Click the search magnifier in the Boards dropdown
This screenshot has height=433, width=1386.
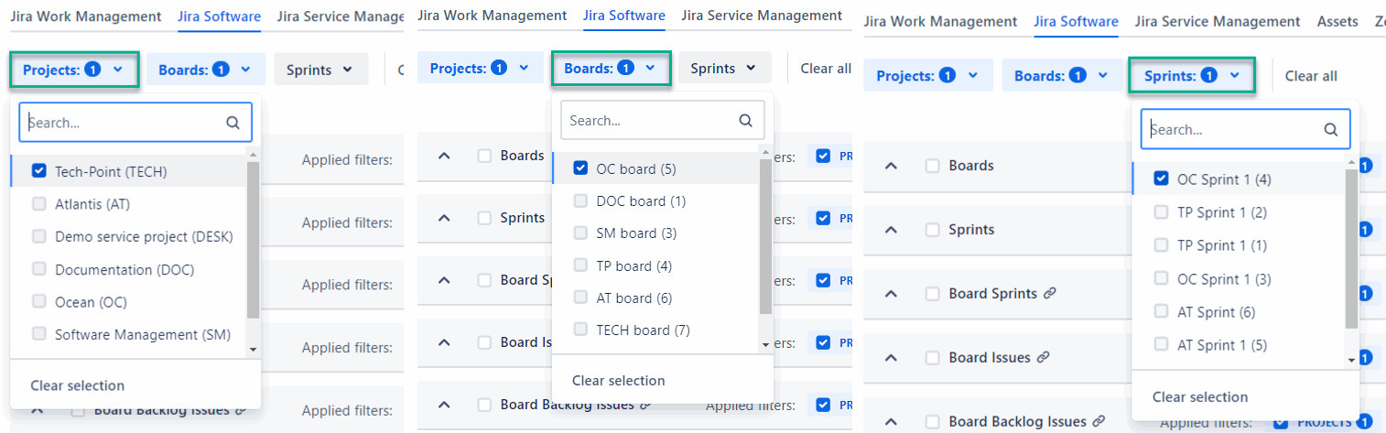pos(745,121)
